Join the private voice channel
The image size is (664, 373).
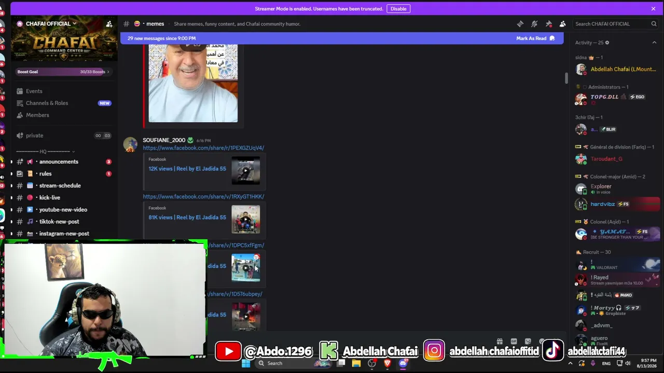64,136
